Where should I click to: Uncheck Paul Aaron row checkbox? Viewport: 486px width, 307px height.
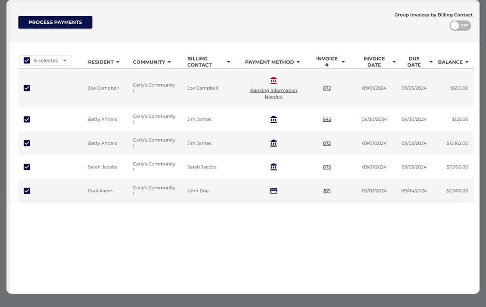(27, 191)
